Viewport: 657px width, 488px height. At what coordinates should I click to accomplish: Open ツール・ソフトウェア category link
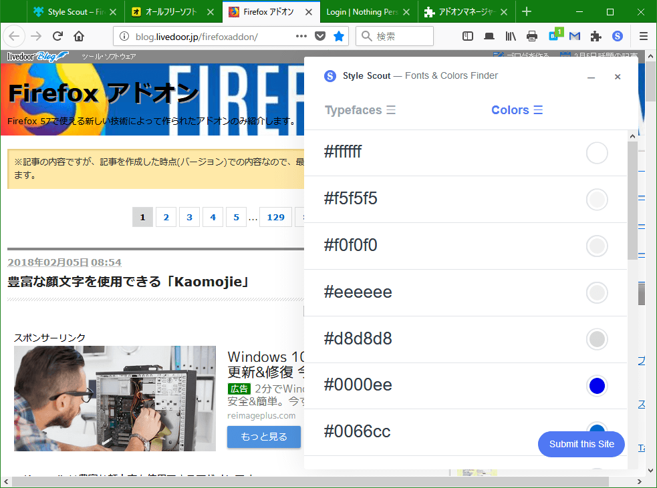point(108,57)
